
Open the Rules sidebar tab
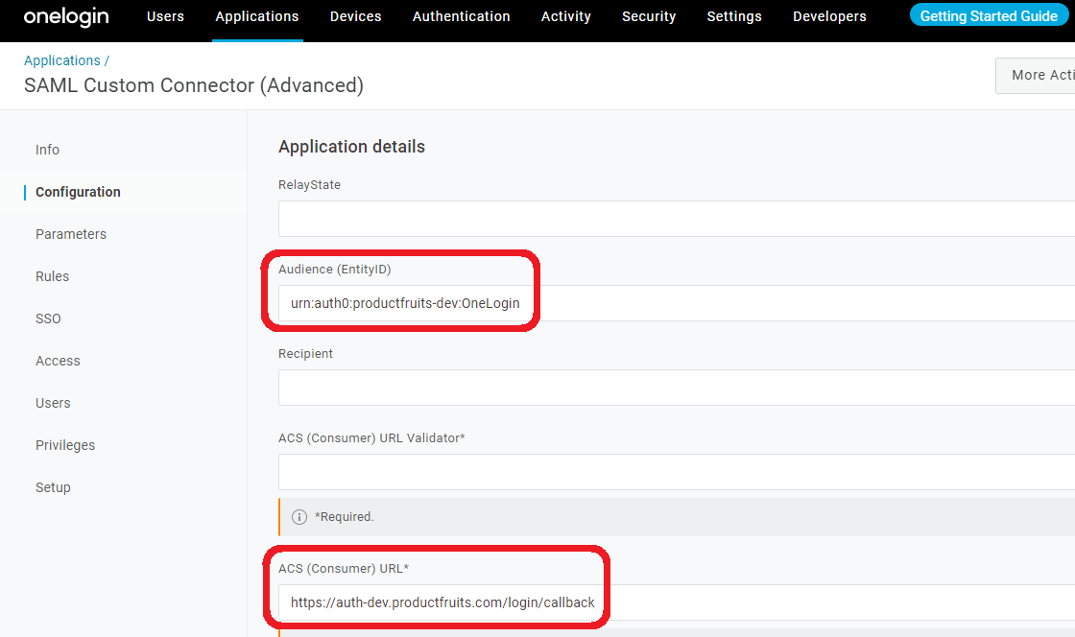[x=52, y=276]
